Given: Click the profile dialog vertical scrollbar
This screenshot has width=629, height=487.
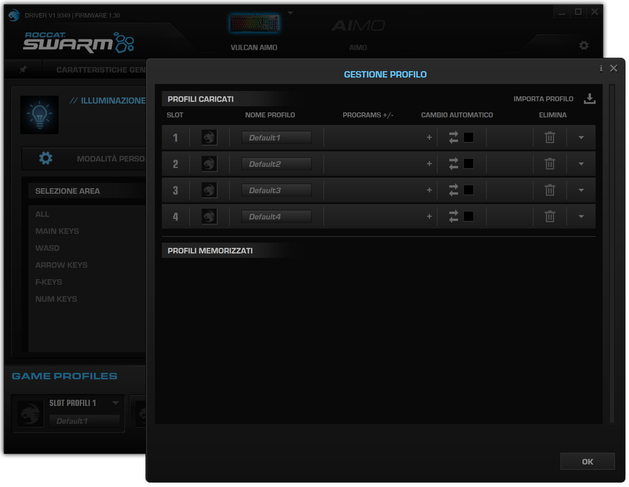Looking at the screenshot, I should coord(612,254).
